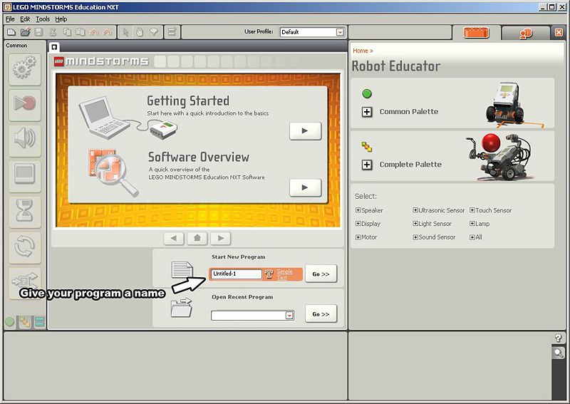The width and height of the screenshot is (570, 404).
Task: Click the magnifier icon in help panel
Action: [x=559, y=353]
